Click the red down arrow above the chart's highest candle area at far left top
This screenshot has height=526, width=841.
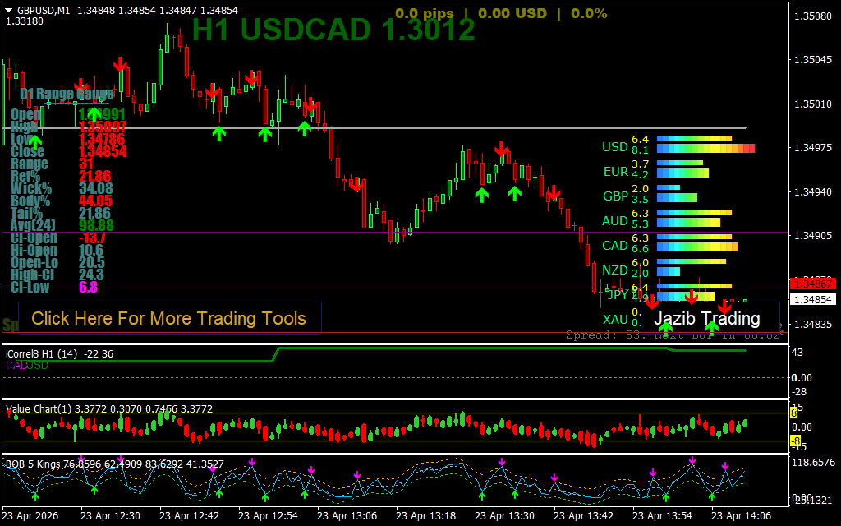[x=120, y=64]
